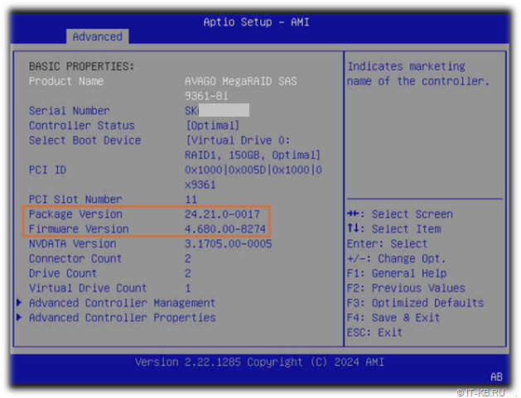Click the F2: Previous Values hint
Viewport: 521px width, 398px height.
(x=406, y=288)
